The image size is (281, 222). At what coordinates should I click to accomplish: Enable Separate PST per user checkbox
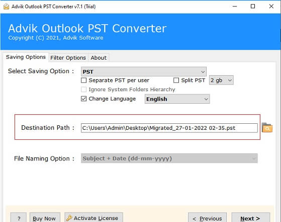point(83,80)
